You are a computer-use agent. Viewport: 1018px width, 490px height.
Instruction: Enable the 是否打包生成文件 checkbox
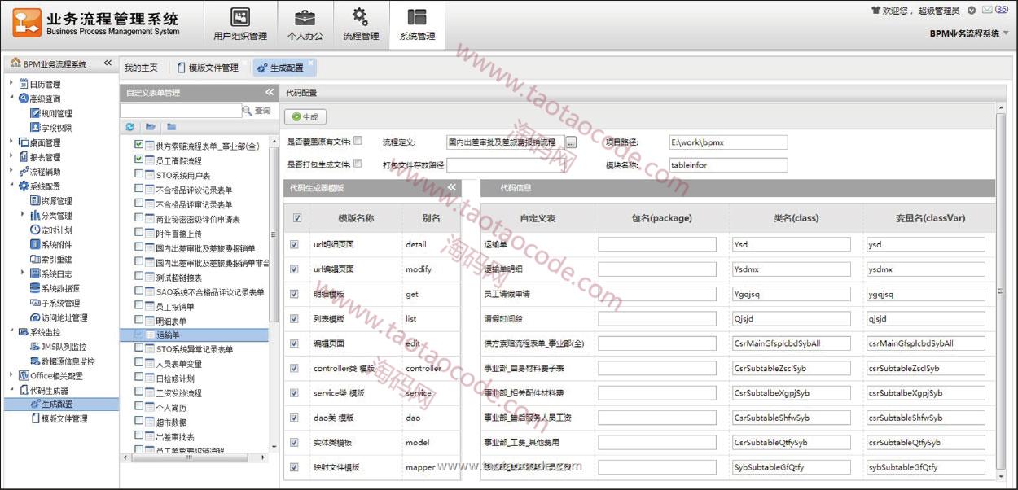(x=358, y=164)
